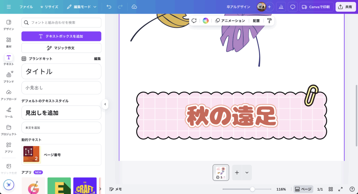
Task: Open the comments speech bubble icon
Action: pos(293,7)
